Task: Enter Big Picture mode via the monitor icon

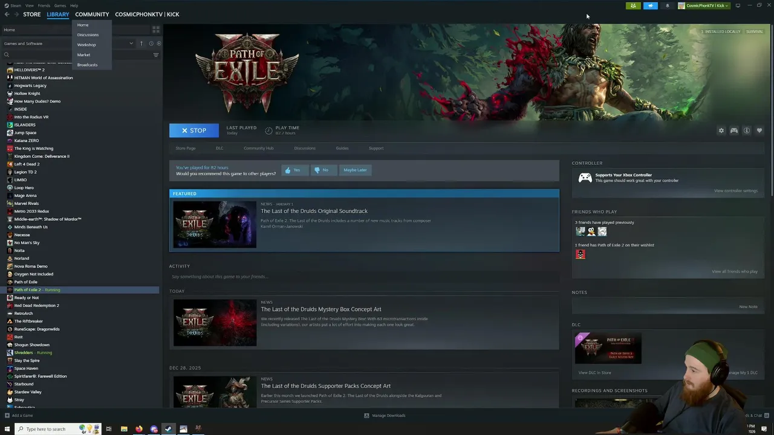Action: tap(738, 5)
